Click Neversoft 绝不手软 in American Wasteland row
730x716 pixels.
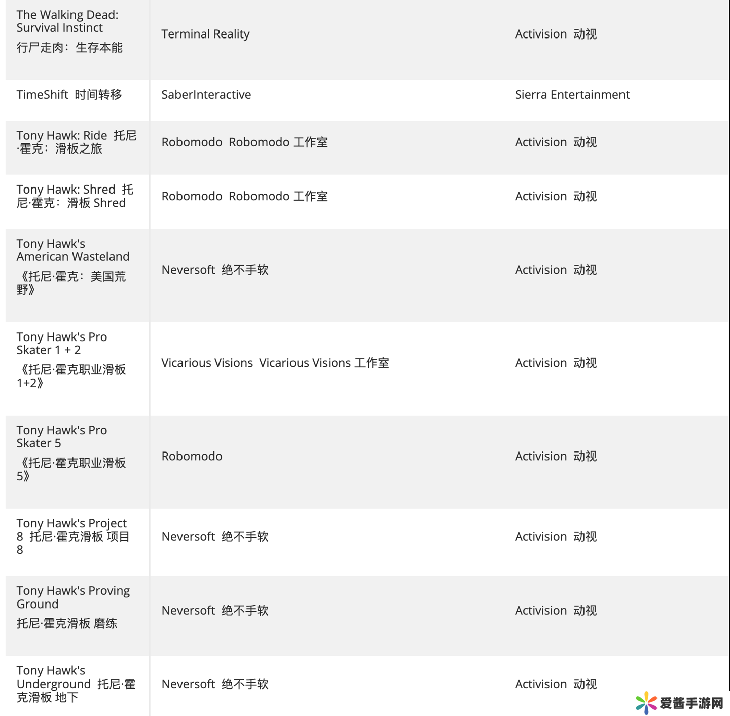pyautogui.click(x=214, y=270)
